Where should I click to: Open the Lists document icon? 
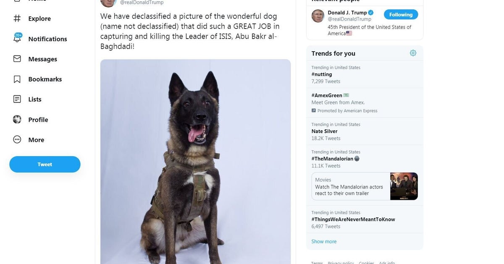(x=17, y=99)
